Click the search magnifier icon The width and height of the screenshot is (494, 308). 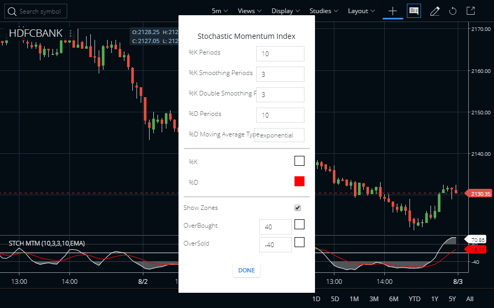(12, 11)
